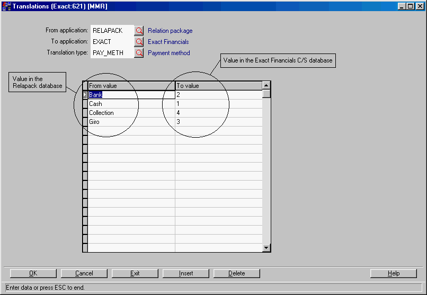Image resolution: width=427 pixels, height=295 pixels.
Task: Click the row selector for Collection row
Action: (85, 113)
